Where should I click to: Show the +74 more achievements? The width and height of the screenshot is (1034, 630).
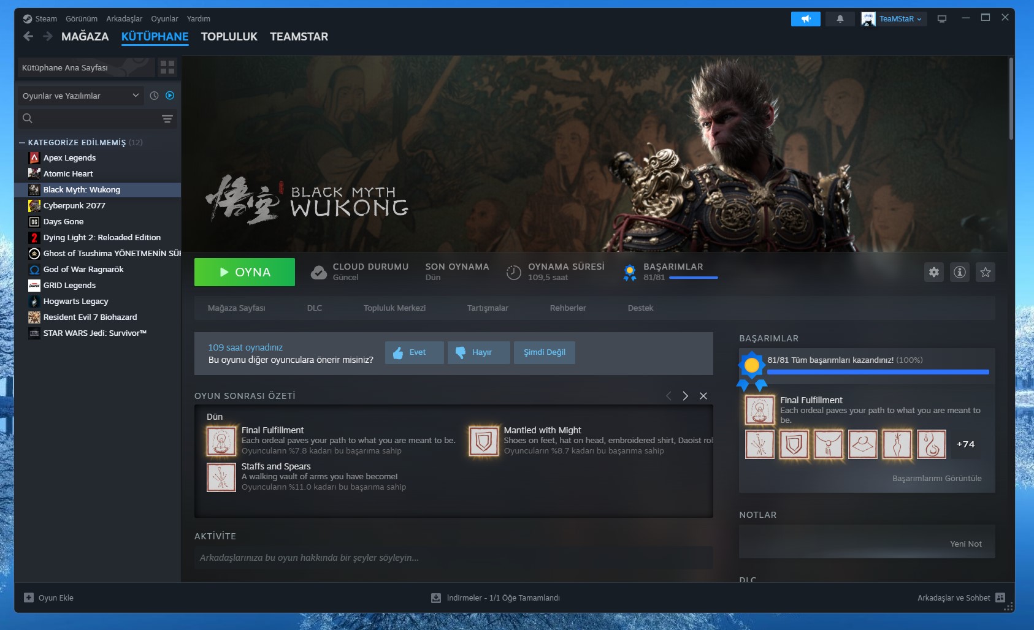965,444
